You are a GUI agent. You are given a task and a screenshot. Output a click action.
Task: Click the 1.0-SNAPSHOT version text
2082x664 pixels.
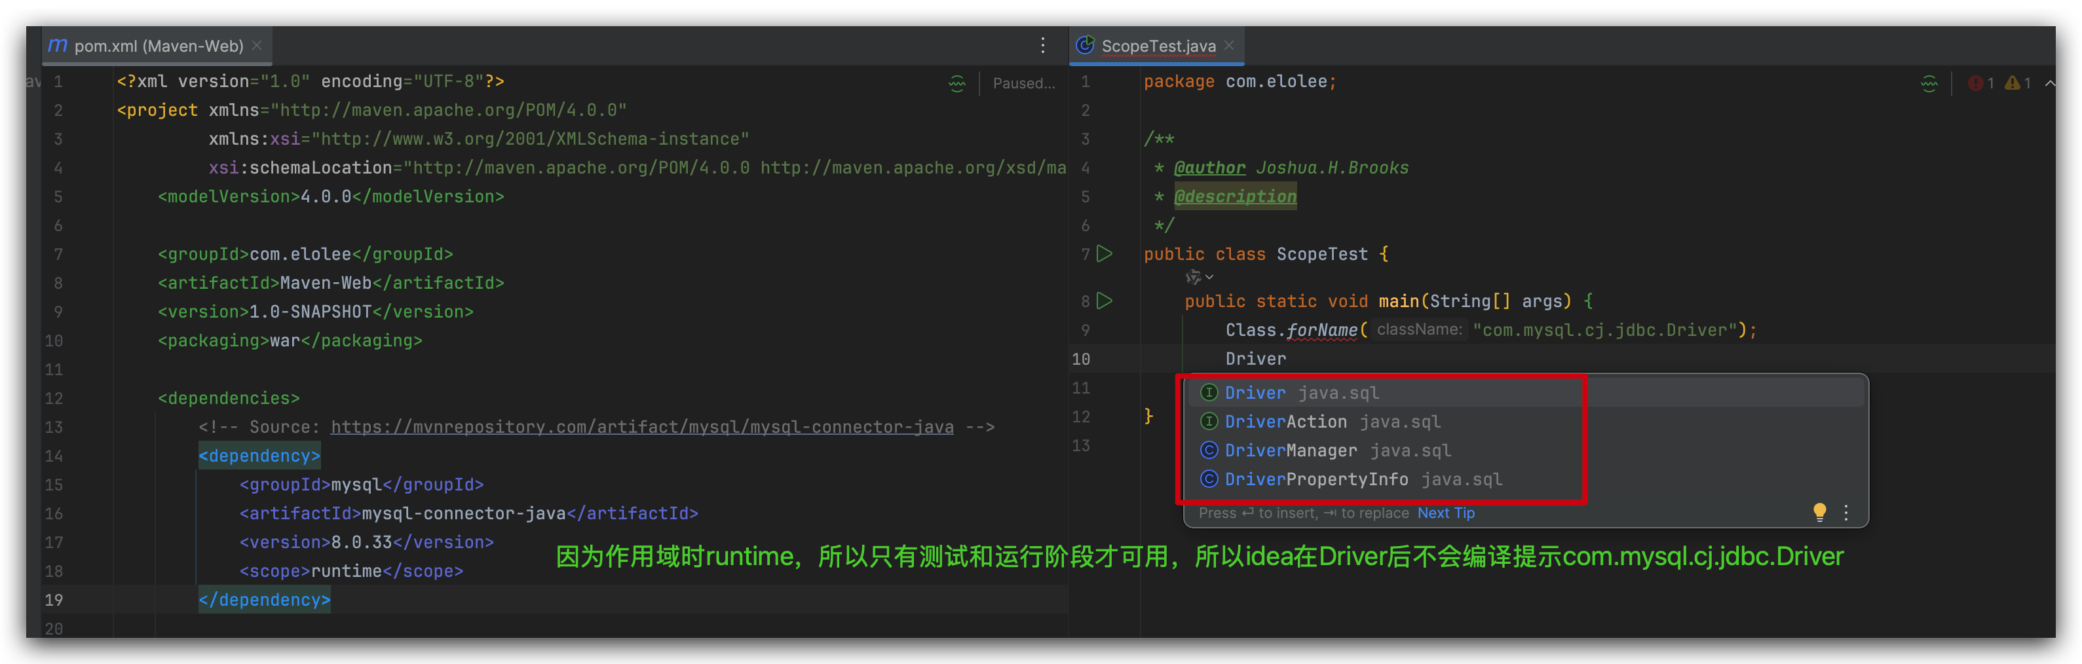point(311,311)
